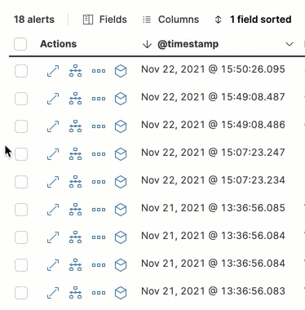Investigate in timeline for 15:50:26.095 alert

click(x=121, y=71)
